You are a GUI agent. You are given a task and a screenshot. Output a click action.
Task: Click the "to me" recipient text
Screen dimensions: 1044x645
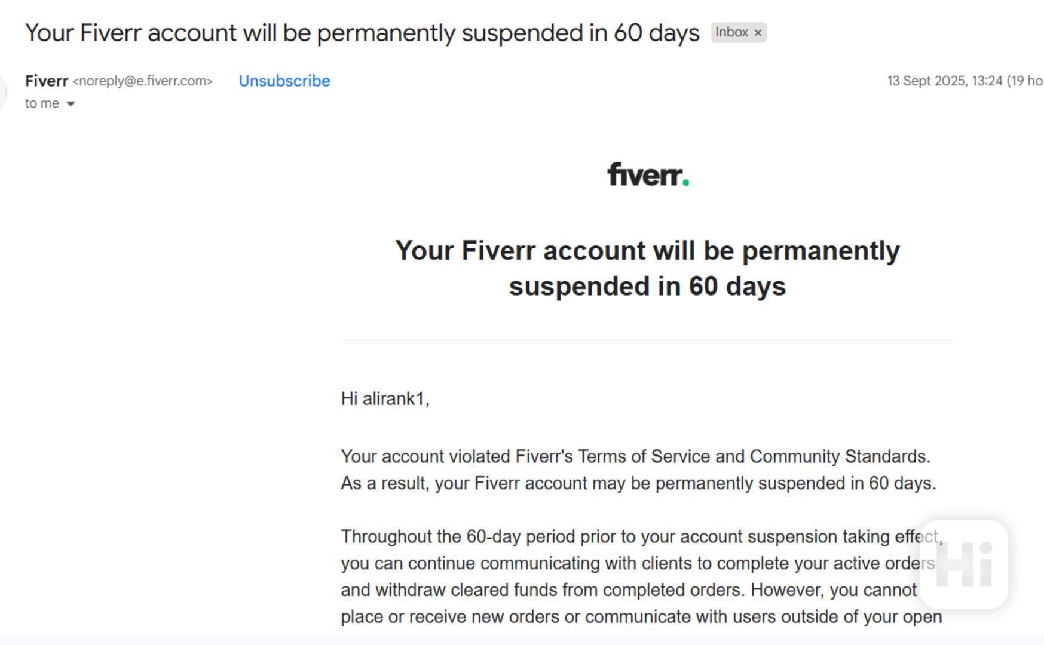pos(42,103)
